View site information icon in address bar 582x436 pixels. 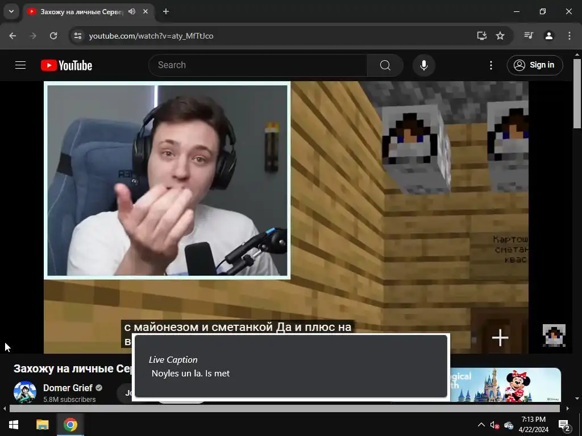[77, 36]
